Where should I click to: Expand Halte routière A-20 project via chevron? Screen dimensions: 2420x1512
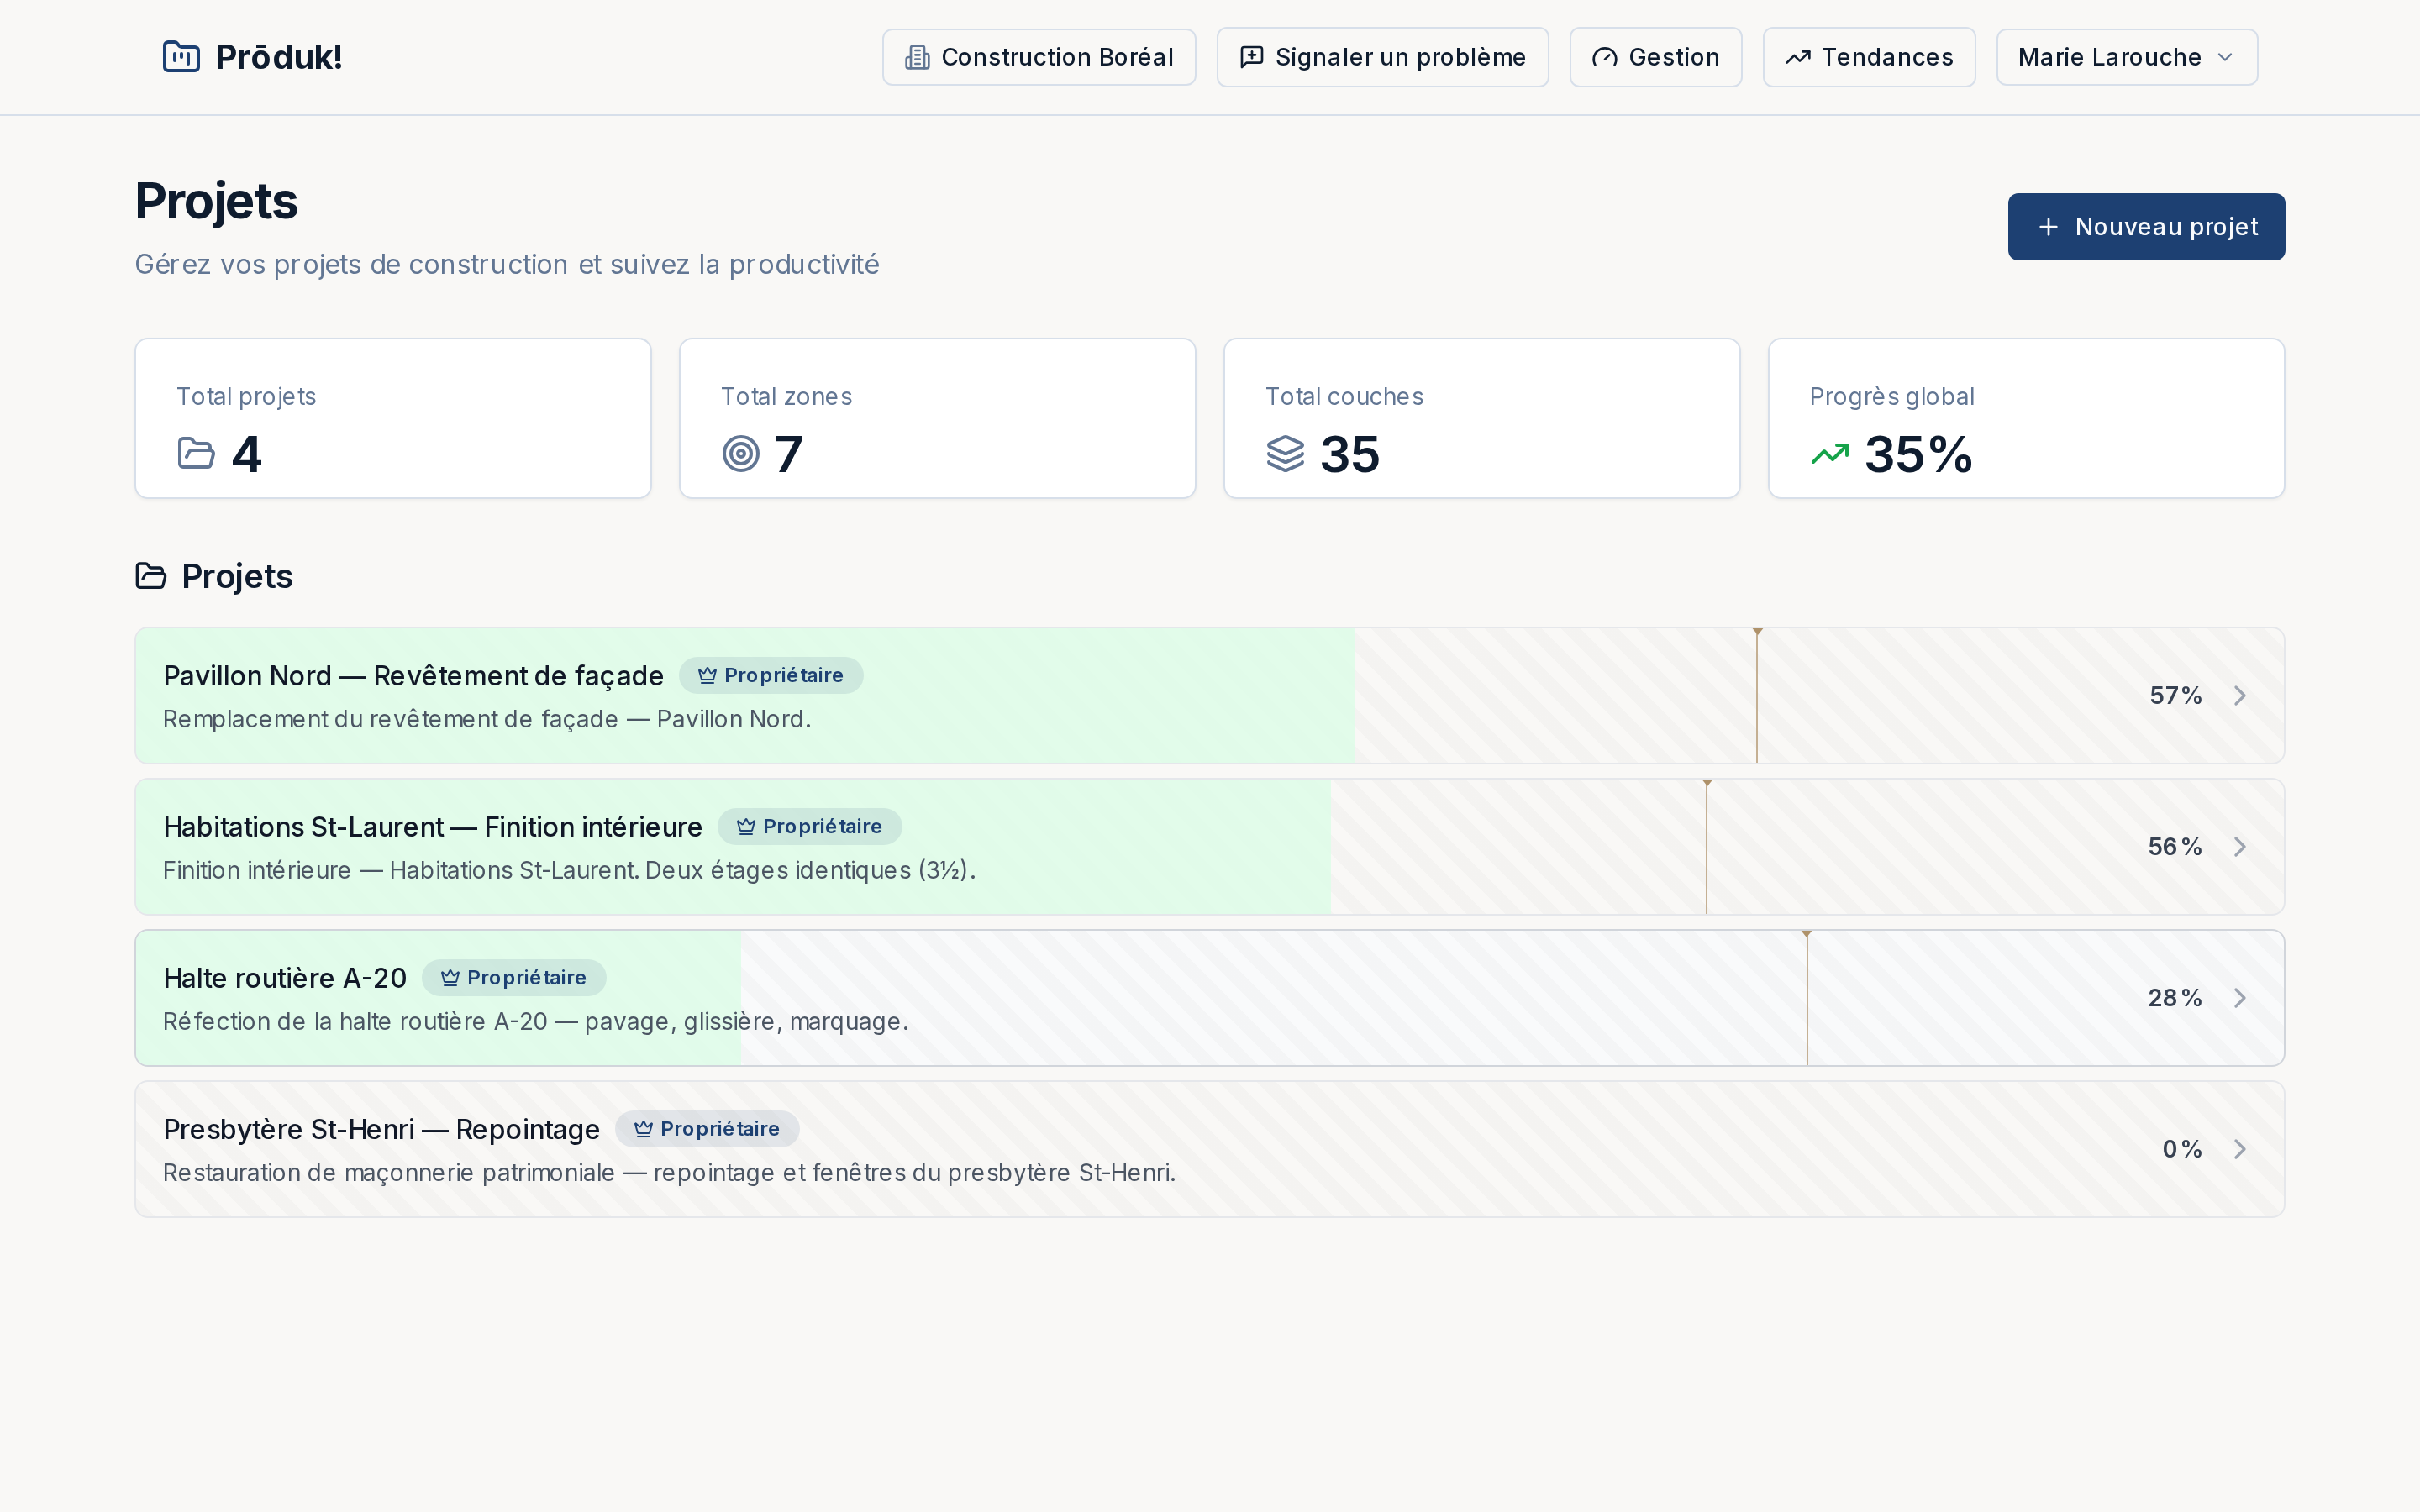(2240, 997)
